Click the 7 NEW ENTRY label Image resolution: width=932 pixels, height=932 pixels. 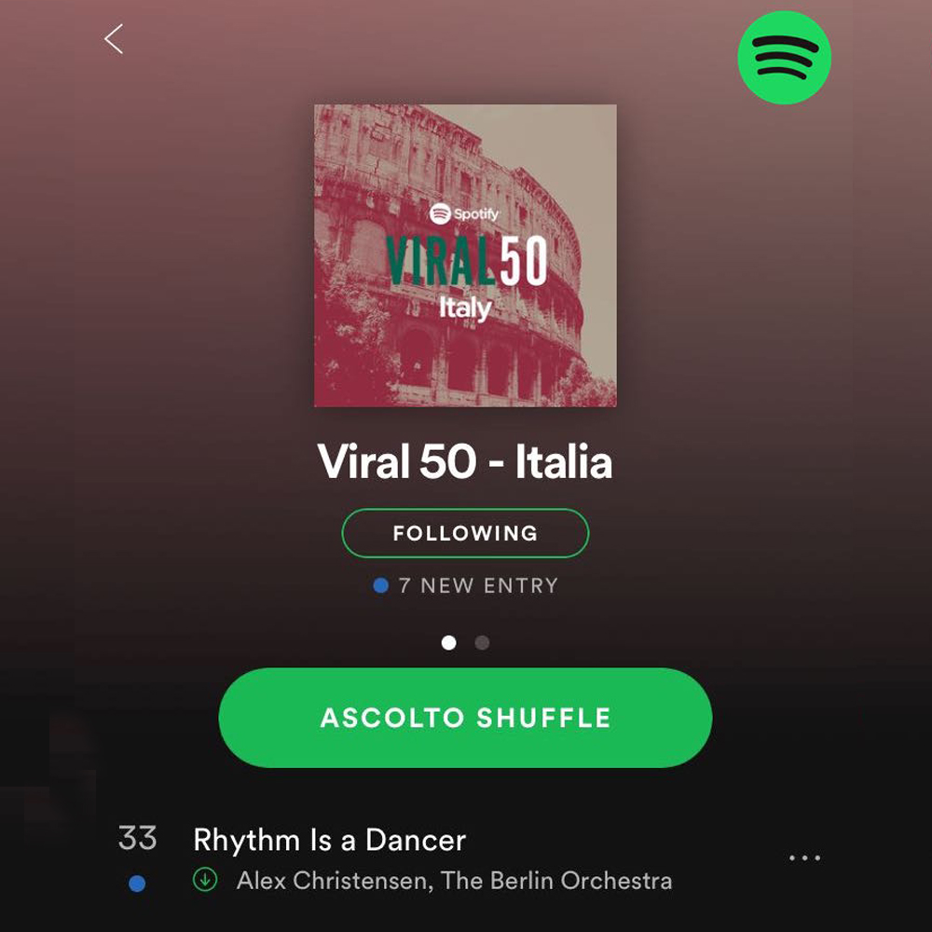(478, 585)
